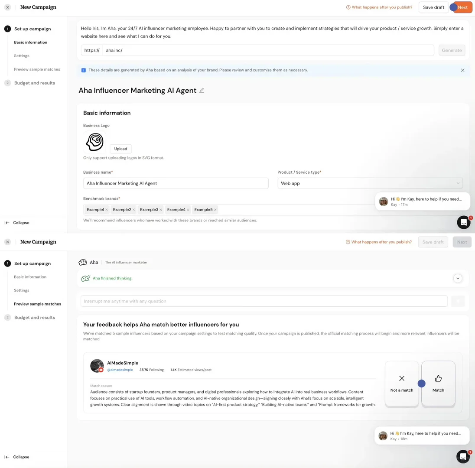The height and width of the screenshot is (468, 475).
Task: Click the AIMadeSimple influencer avatar
Action: 97,366
